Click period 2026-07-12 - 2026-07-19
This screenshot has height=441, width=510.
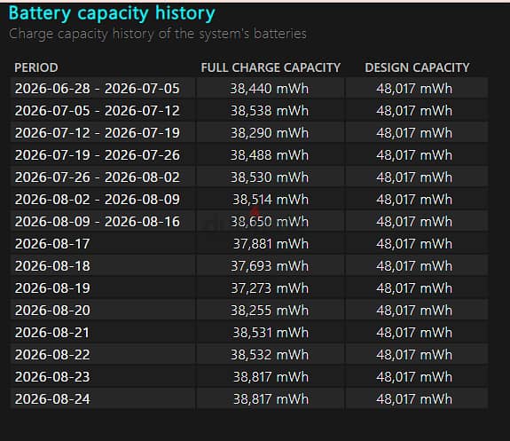coord(97,133)
